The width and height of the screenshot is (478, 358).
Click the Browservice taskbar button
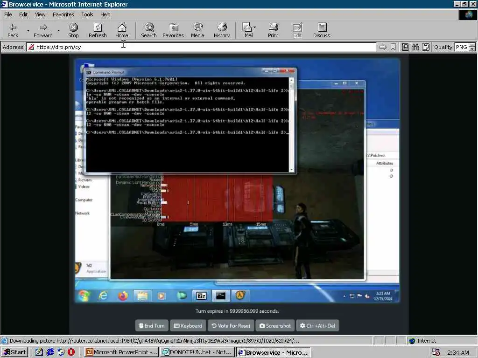pos(274,352)
